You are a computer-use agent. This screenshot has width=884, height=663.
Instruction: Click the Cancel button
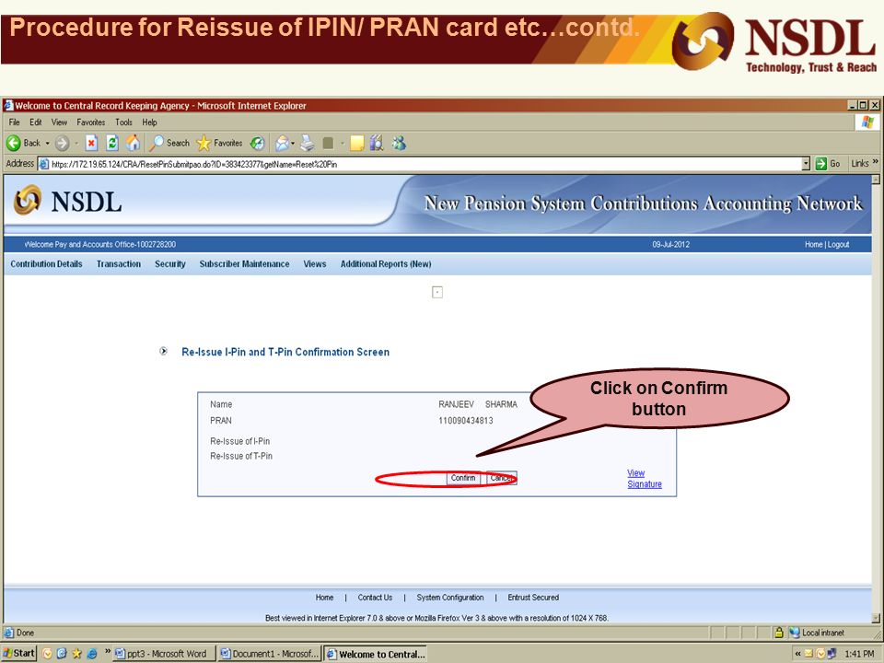[x=501, y=478]
